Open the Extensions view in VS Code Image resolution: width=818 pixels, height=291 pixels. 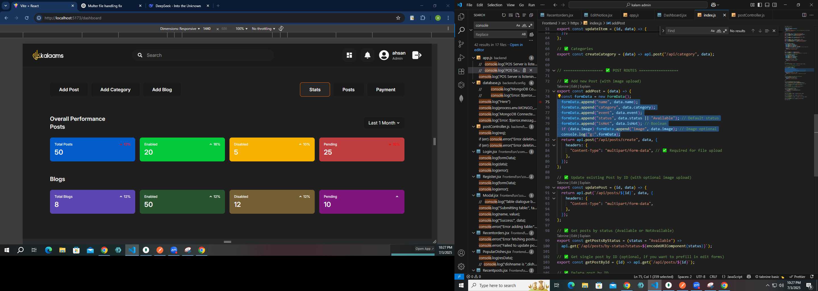461,72
